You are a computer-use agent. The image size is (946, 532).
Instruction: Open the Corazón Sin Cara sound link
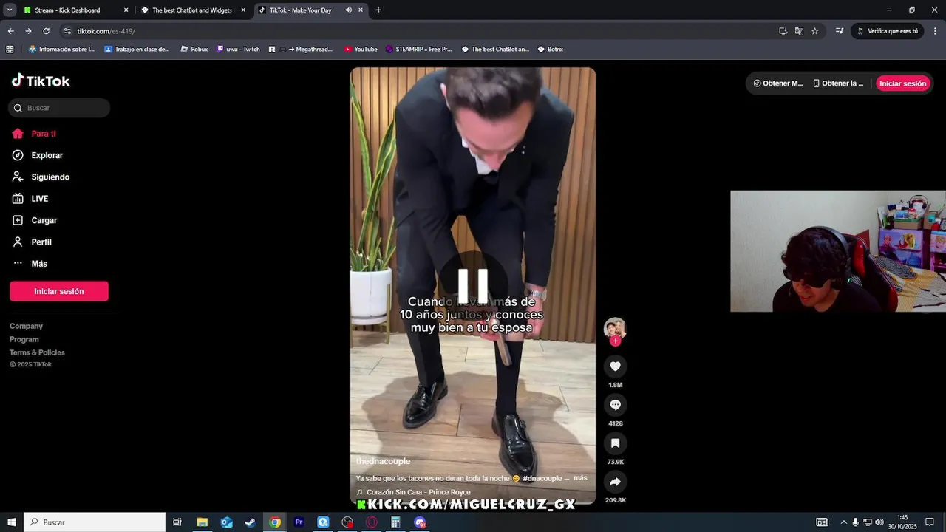[x=418, y=492]
